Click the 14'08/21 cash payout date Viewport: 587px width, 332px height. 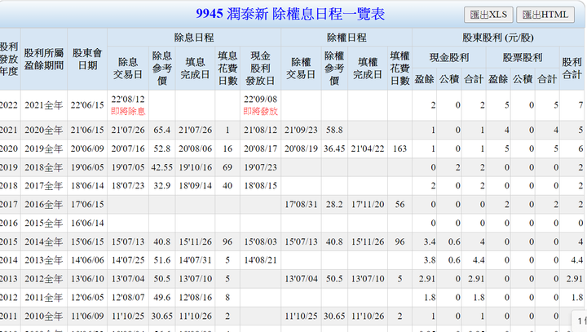260,260
